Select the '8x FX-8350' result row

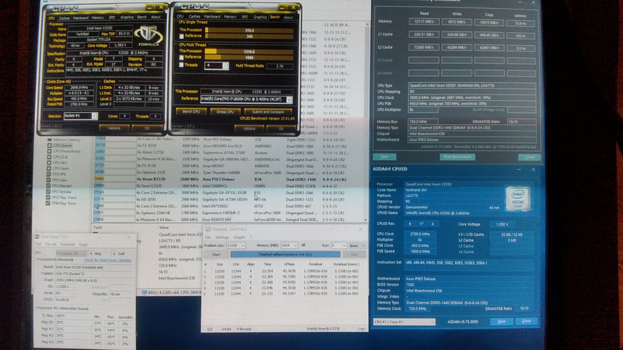(229, 146)
